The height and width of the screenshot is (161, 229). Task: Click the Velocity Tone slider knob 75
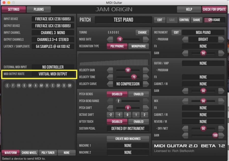click(x=134, y=77)
